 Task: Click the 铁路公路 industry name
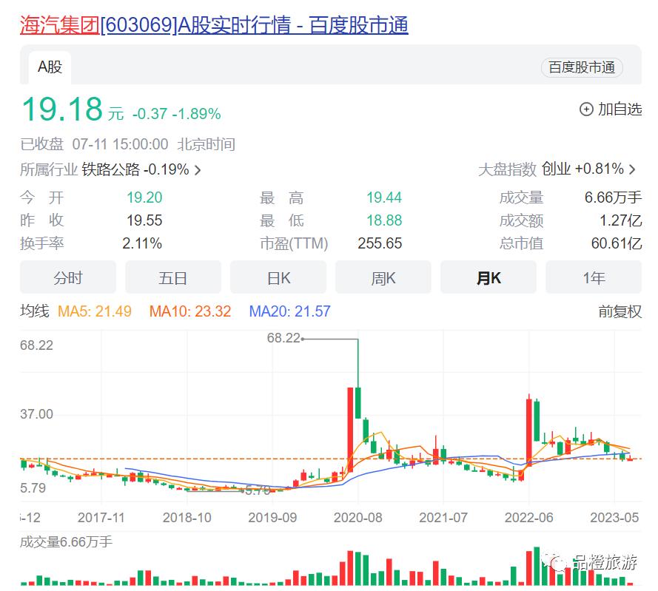111,169
